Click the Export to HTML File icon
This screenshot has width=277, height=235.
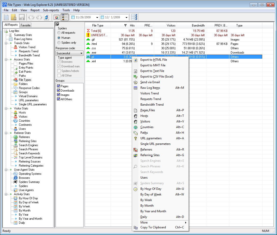pyautogui.click(x=136, y=60)
